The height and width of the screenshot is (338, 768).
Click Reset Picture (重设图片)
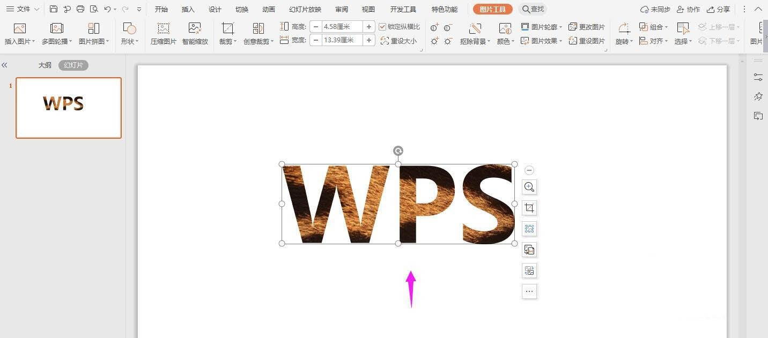click(x=587, y=41)
